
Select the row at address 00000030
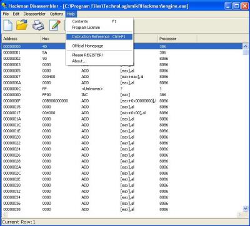(x=122, y=185)
